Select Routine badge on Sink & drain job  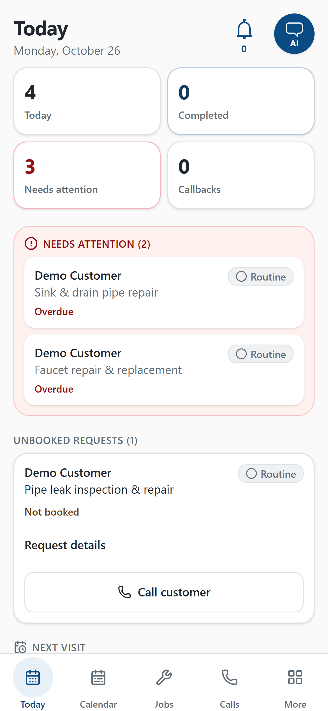261,277
